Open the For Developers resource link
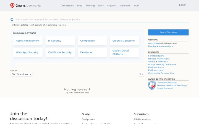This screenshot has width=199, height=124. (x=156, y=56)
